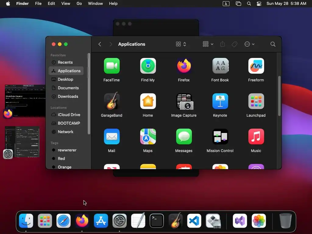
Task: Open the icon view switcher dropdown
Action: tap(181, 44)
